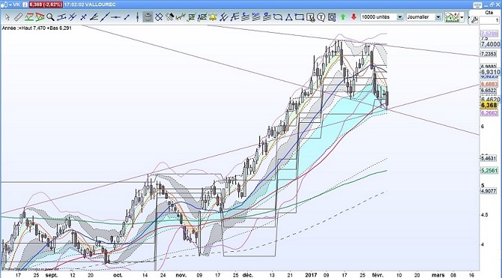Select the blue cross marker tool
Screen dimensions: 502x278
point(83,17)
